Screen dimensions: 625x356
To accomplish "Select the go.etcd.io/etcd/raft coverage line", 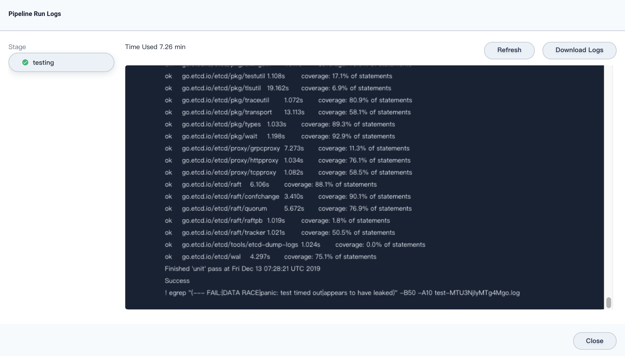I will [x=271, y=184].
